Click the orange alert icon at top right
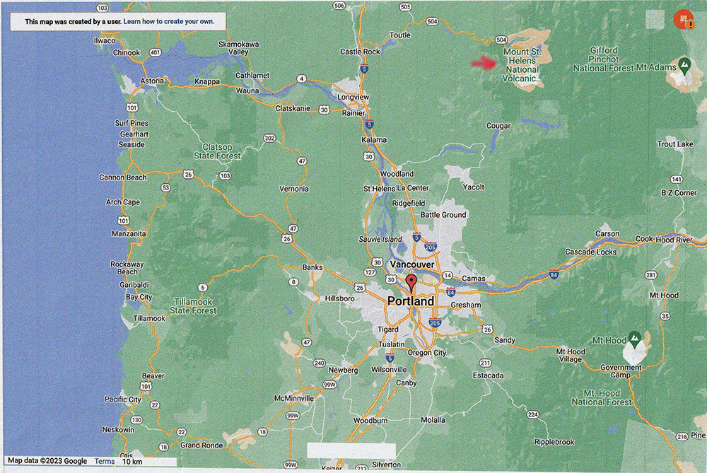707x473 pixels. [x=684, y=20]
